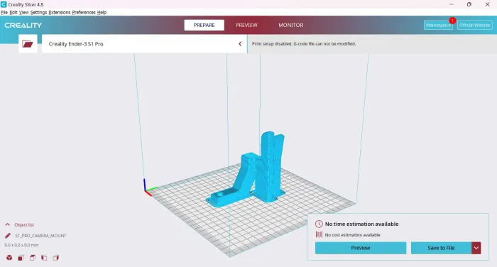This screenshot has width=497, height=267.
Task: Click the red Marketplace notification badge
Action: pyautogui.click(x=452, y=21)
